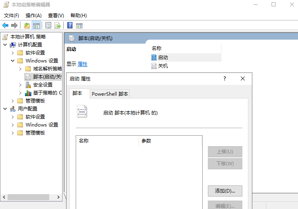Collapse the 用户配置 tree node
Viewport: 298px width, 209px height.
click(x=5, y=109)
